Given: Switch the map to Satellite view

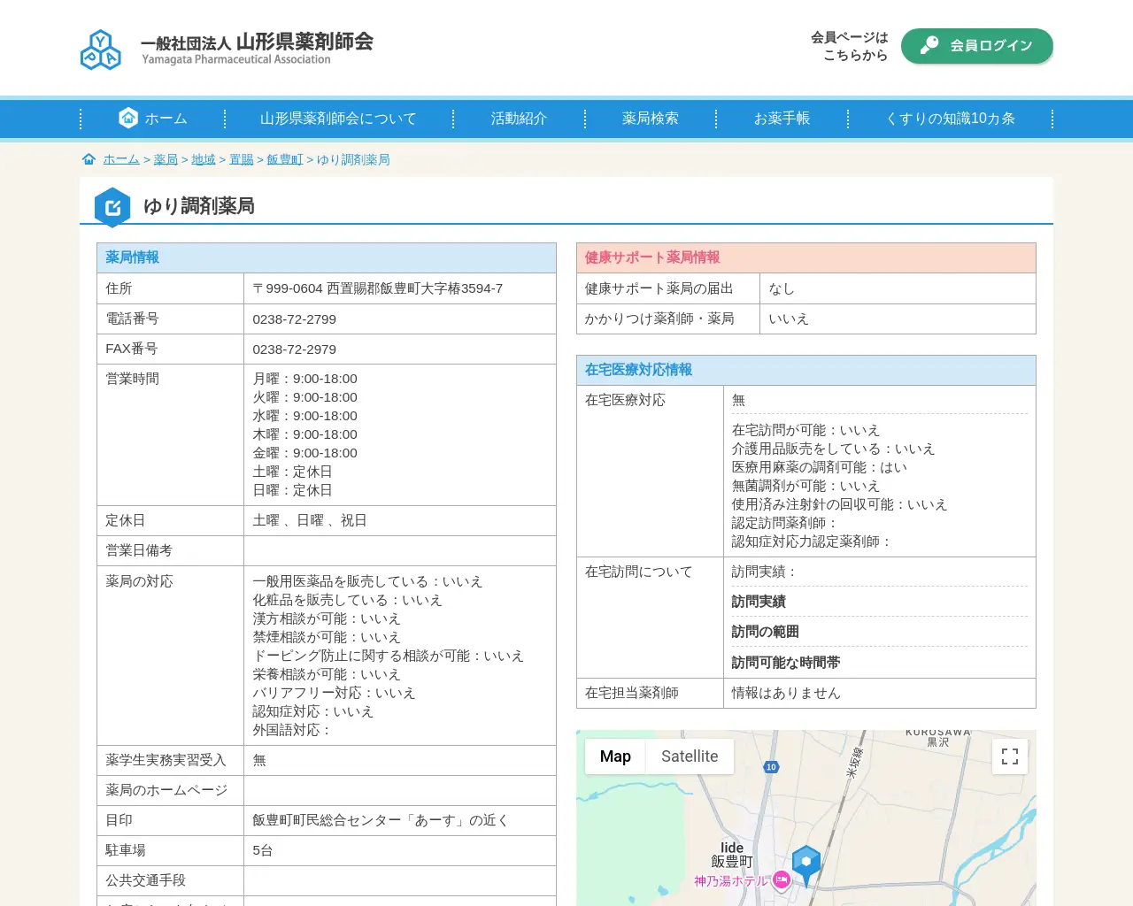Looking at the screenshot, I should pos(689,756).
